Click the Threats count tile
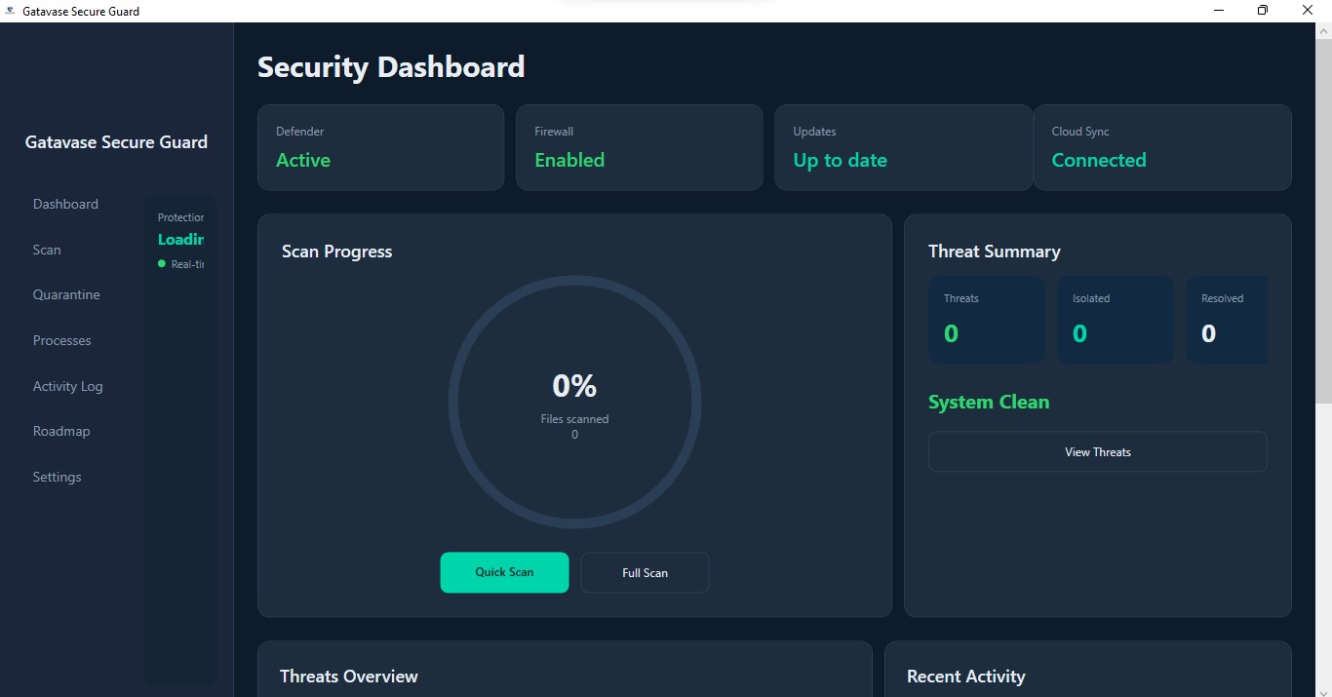Screen dimensions: 1332x697 coord(987,320)
